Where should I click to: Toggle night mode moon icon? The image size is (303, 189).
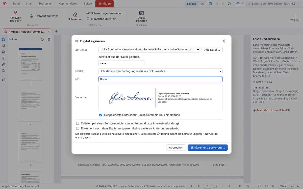(248, 186)
